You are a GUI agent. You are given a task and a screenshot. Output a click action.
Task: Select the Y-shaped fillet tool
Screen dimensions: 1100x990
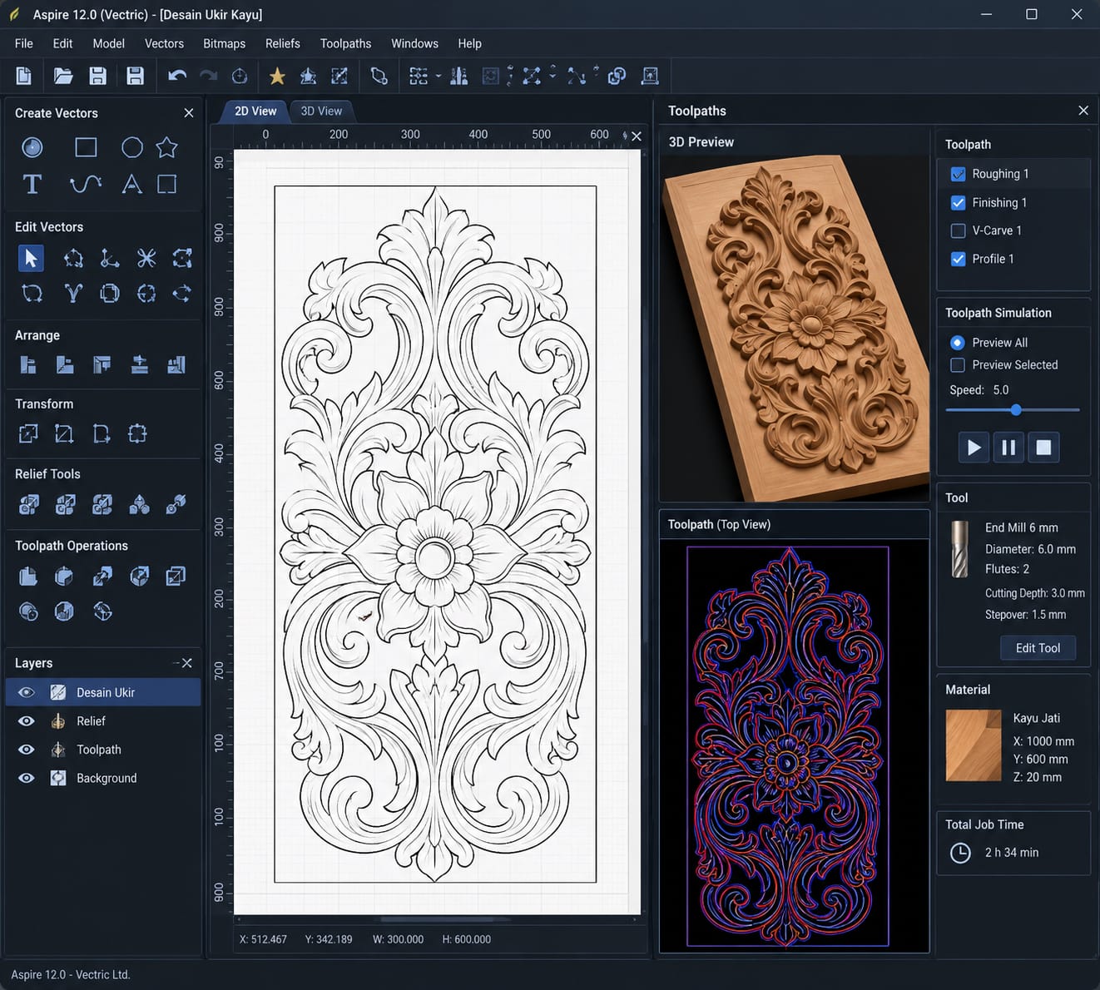(73, 293)
